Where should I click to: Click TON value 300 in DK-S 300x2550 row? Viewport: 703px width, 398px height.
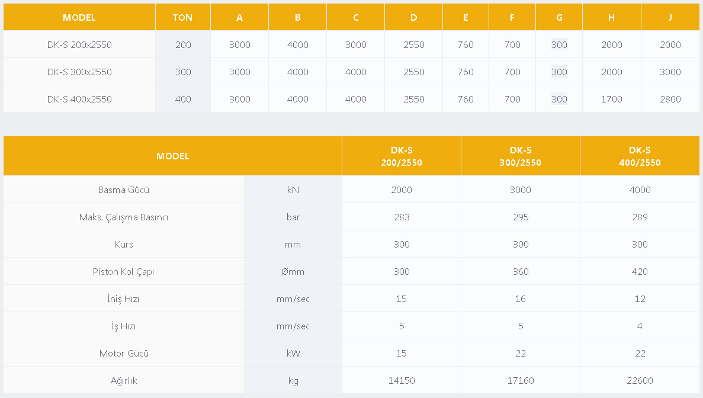pos(183,72)
